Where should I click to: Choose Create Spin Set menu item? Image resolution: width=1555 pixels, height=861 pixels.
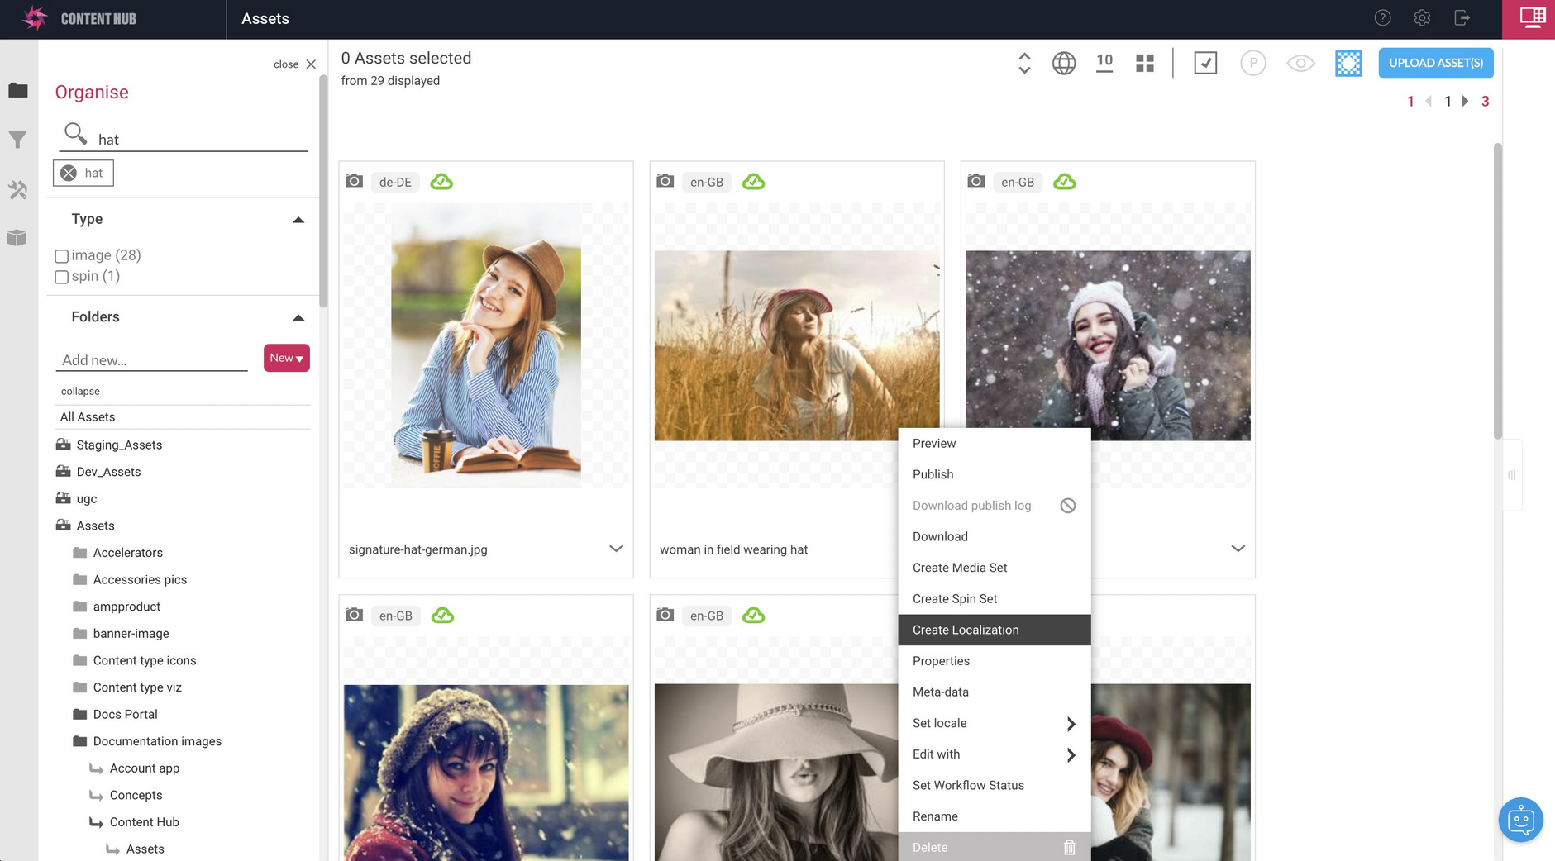click(x=995, y=599)
